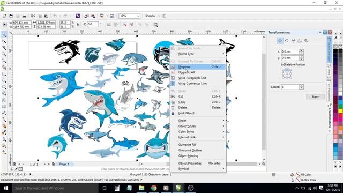Image resolution: width=343 pixels, height=193 pixels.
Task: Click the x object position field
Action: point(21,23)
